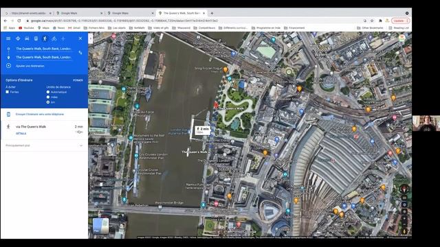The image size is (440, 247).
Task: Switch map layer with Plan thumbnail
Action: point(101,226)
